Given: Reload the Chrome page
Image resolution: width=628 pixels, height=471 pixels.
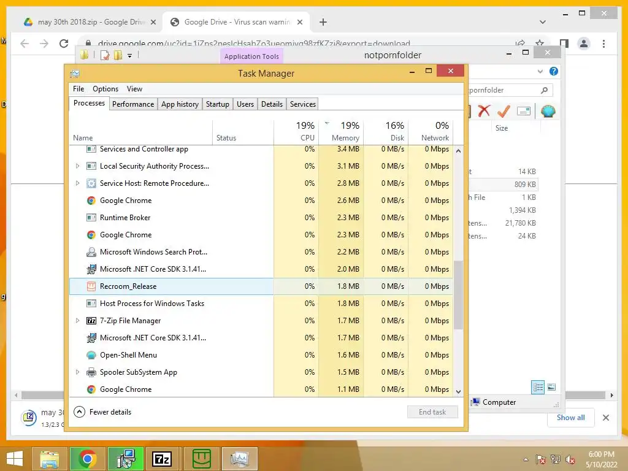Looking at the screenshot, I should click(x=64, y=44).
